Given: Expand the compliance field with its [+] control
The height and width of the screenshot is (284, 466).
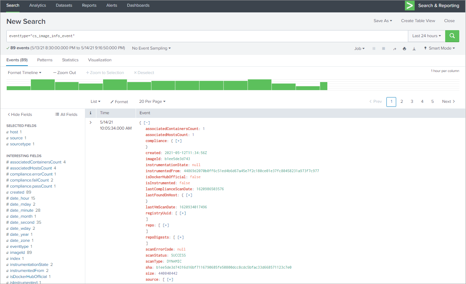Looking at the screenshot, I should click(x=178, y=141).
